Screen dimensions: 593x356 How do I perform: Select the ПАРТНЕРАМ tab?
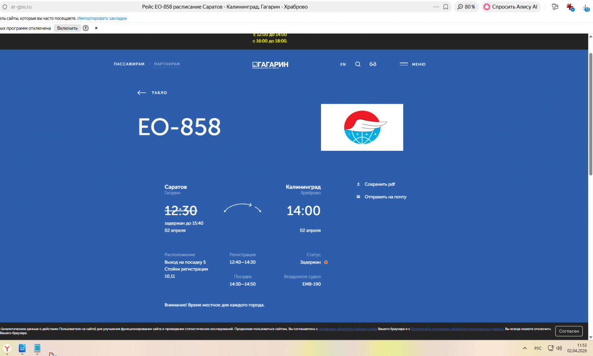[167, 64]
